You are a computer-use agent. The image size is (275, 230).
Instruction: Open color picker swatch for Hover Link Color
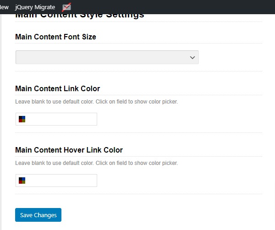point(22,181)
